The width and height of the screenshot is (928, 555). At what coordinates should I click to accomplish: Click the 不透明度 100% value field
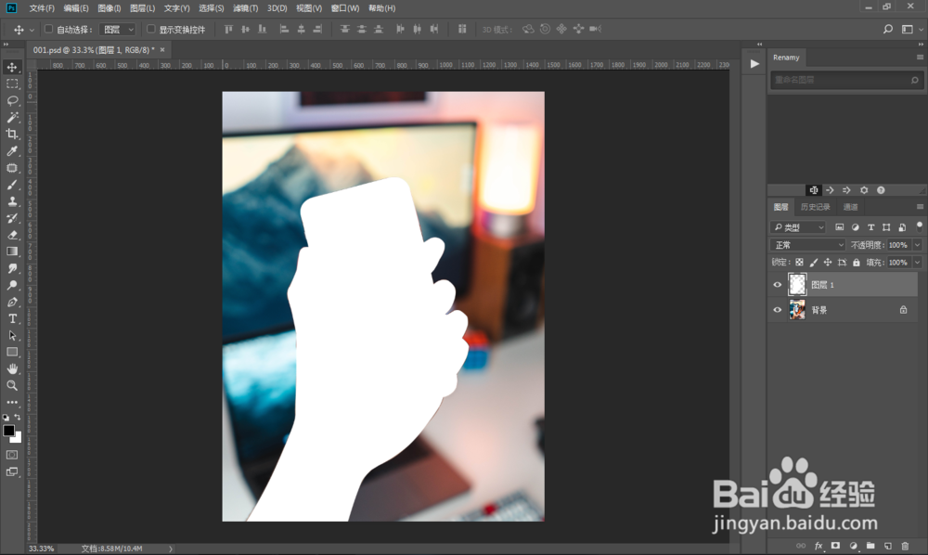click(899, 245)
